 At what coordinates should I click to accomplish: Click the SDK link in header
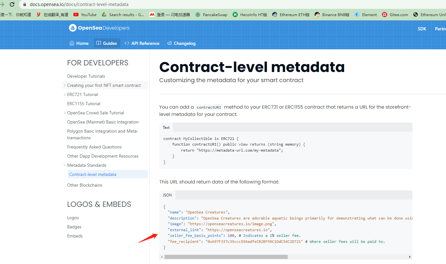coord(422,29)
